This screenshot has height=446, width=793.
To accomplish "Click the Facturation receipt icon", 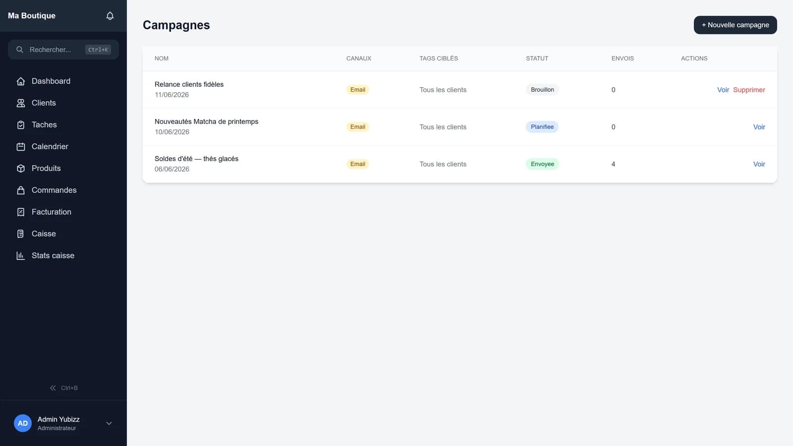I will [x=21, y=212].
